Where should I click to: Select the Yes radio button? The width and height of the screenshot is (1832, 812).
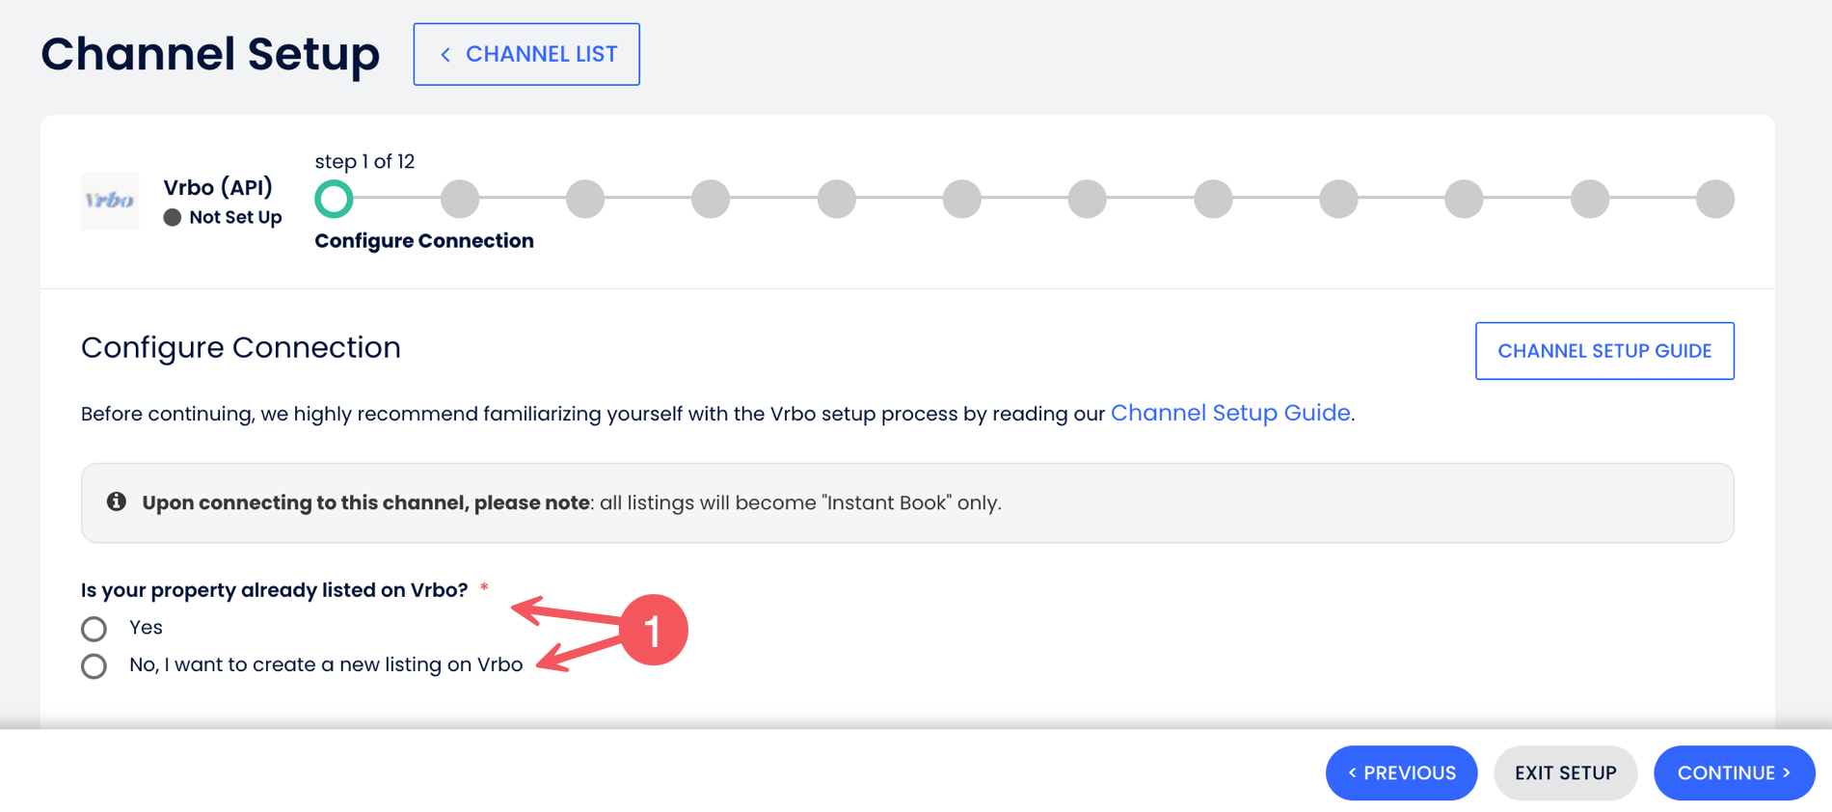[x=94, y=629]
